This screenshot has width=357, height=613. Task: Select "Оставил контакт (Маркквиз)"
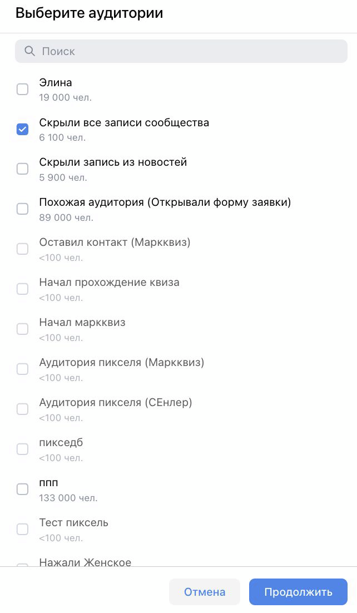pos(22,249)
